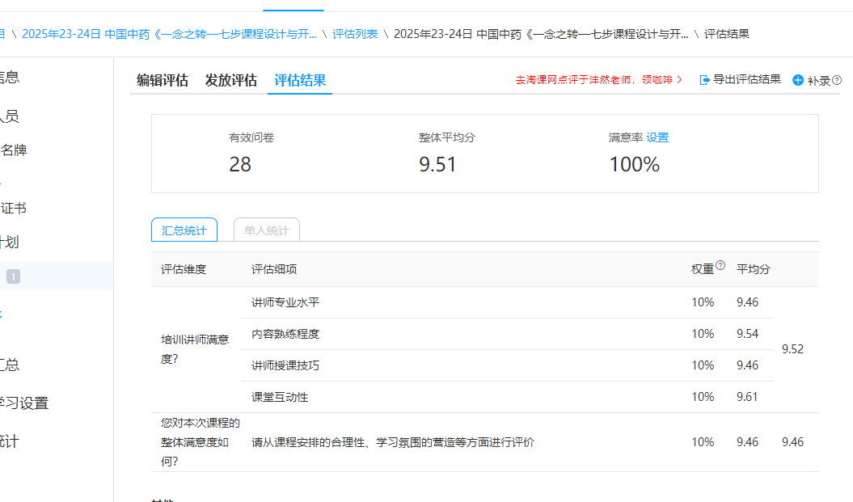The height and width of the screenshot is (502, 853).
Task: Switch to 汇总统计 view
Action: [x=184, y=230]
